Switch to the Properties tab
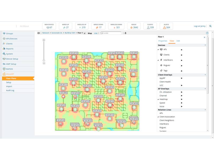Image resolution: width=214 pixels, height=160 pixels. pos(163,41)
